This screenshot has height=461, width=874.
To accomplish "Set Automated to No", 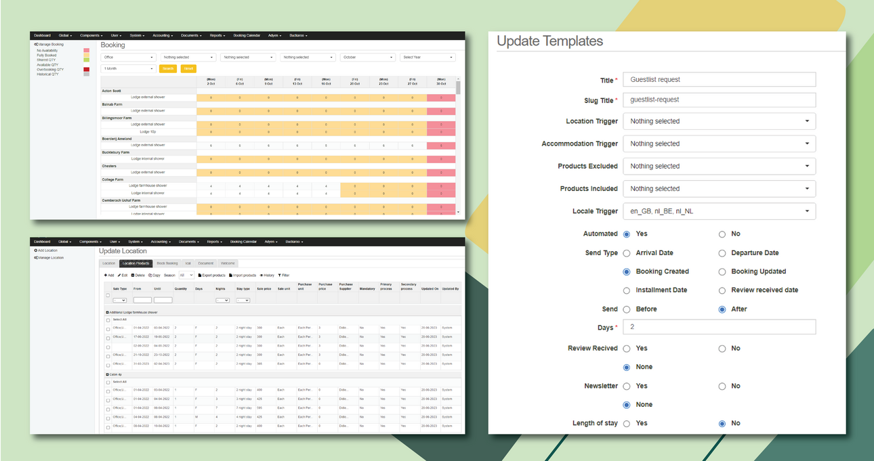I will [x=722, y=234].
